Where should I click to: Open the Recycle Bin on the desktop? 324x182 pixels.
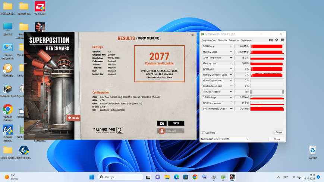point(312,152)
